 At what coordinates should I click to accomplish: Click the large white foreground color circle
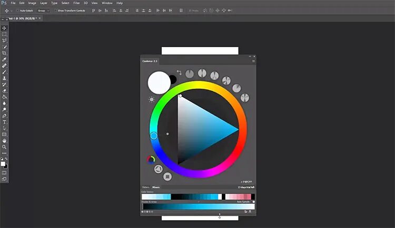point(159,82)
